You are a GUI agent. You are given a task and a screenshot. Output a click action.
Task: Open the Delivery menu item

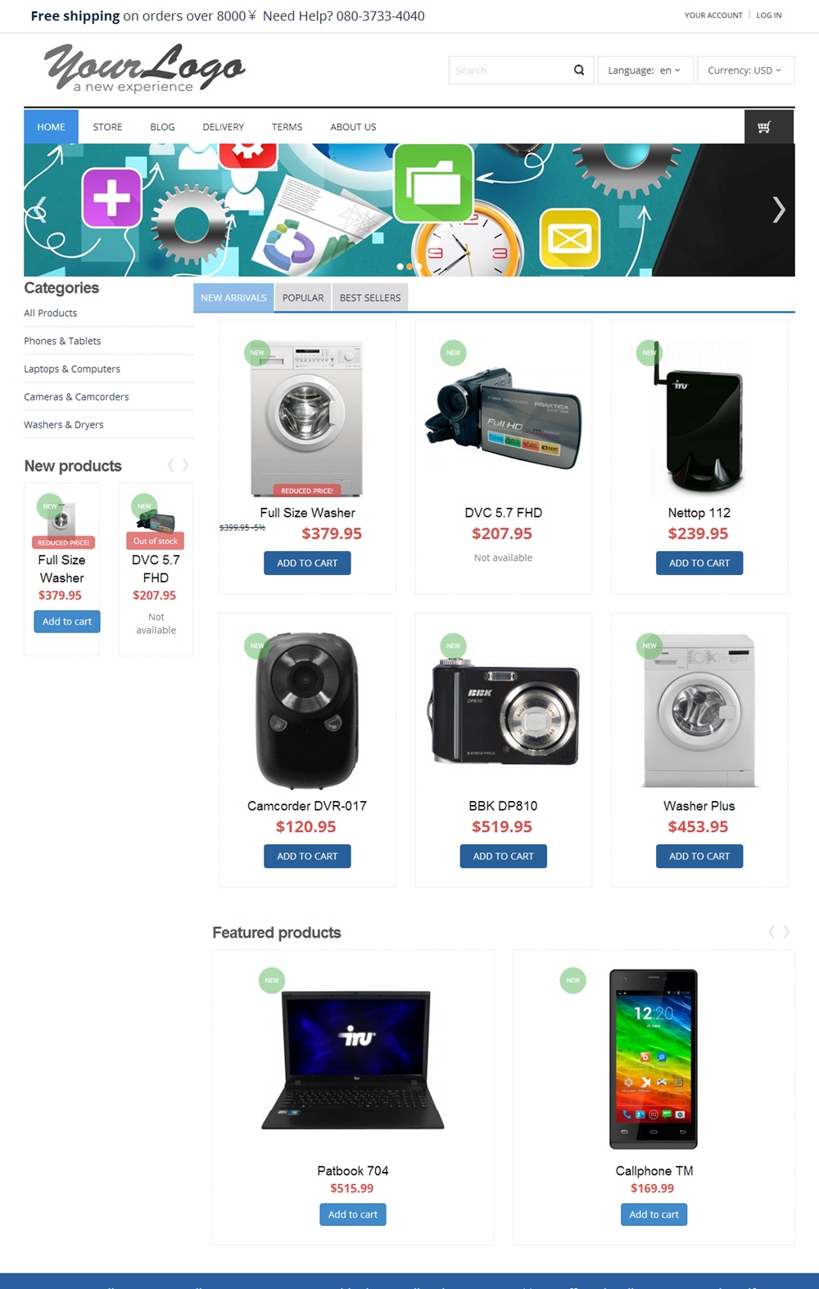pyautogui.click(x=224, y=127)
